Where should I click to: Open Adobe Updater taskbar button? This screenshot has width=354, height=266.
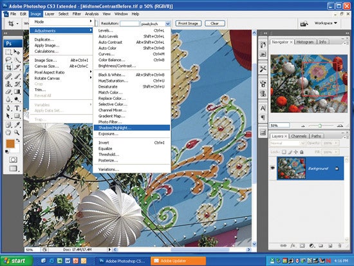click(x=178, y=261)
